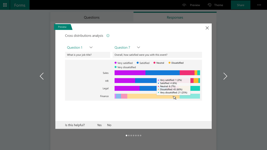Answer No to Is this helpful
The width and height of the screenshot is (267, 150).
(109, 125)
